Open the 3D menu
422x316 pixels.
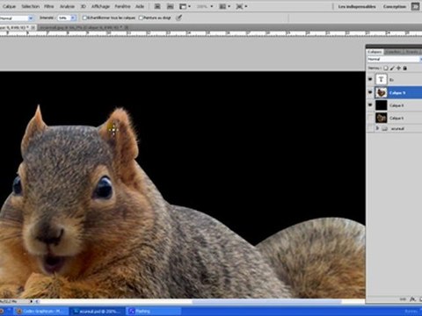(84, 6)
